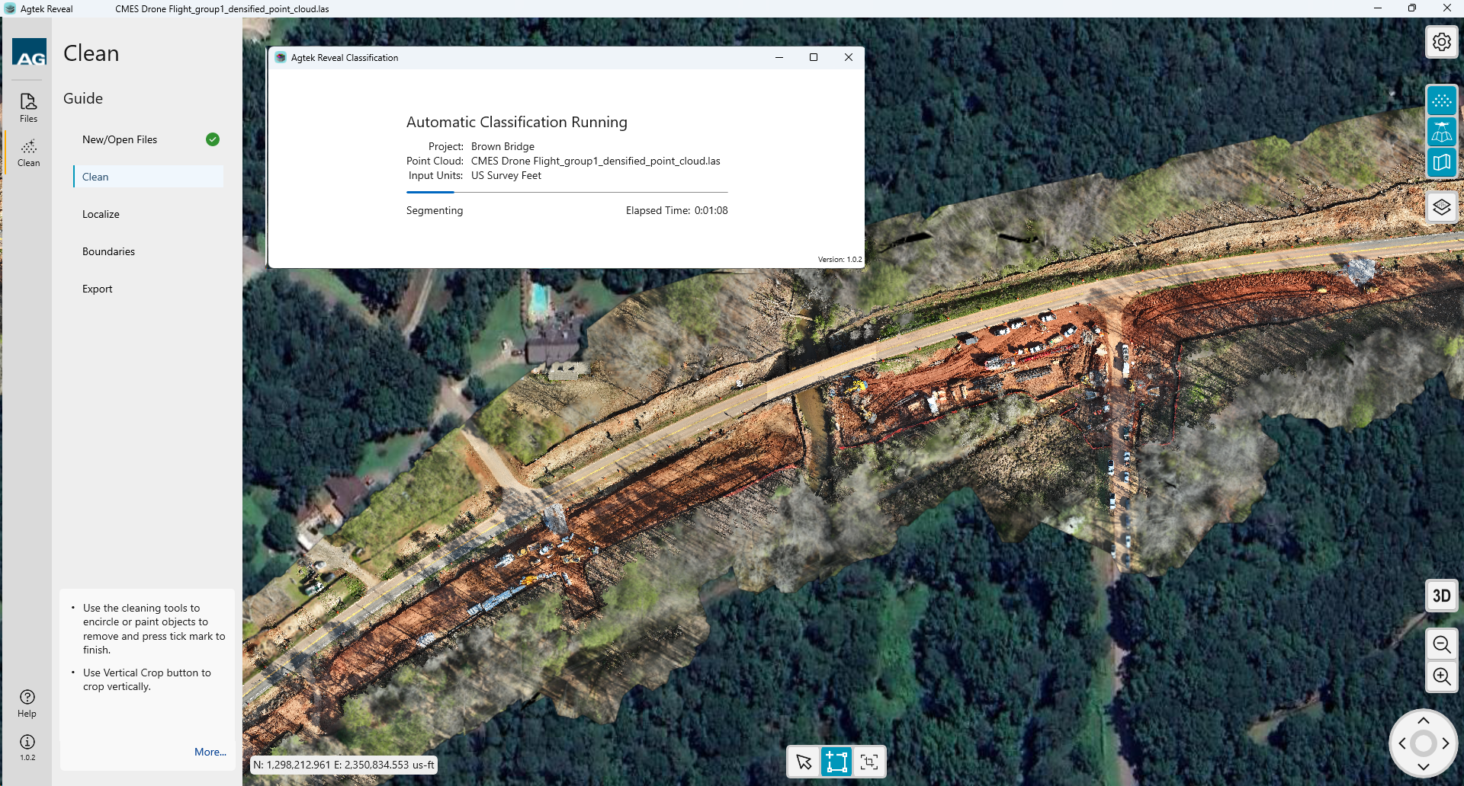The image size is (1464, 786).
Task: Click the project name Brown Bridge
Action: 502,146
